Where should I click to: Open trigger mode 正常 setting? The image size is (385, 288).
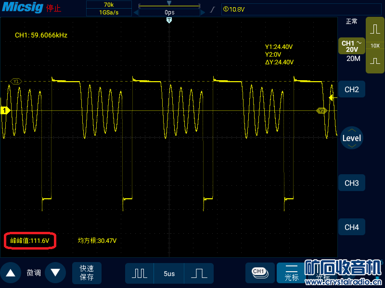pos(351,22)
